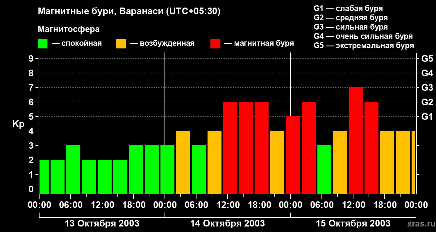Click the '06:00' time label above 15 Октября
436x232 pixels.
[x=322, y=205]
